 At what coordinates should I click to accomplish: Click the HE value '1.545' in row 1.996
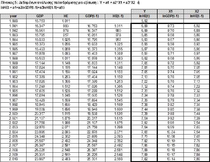coord(66,95)
